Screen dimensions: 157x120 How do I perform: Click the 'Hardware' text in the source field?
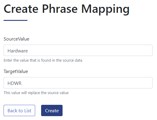pos(18,51)
